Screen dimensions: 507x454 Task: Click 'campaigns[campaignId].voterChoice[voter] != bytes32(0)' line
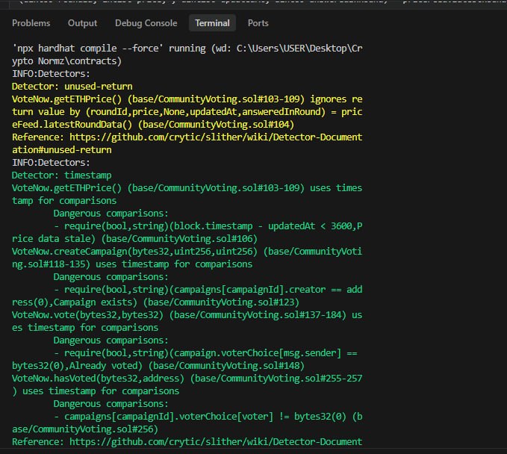pos(208,417)
